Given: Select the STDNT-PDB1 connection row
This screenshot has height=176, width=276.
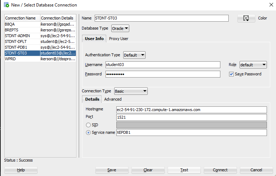Looking at the screenshot, I should click(x=40, y=47).
